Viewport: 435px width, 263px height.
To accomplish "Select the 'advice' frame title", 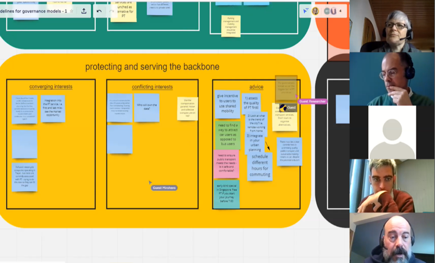I will pos(256,87).
